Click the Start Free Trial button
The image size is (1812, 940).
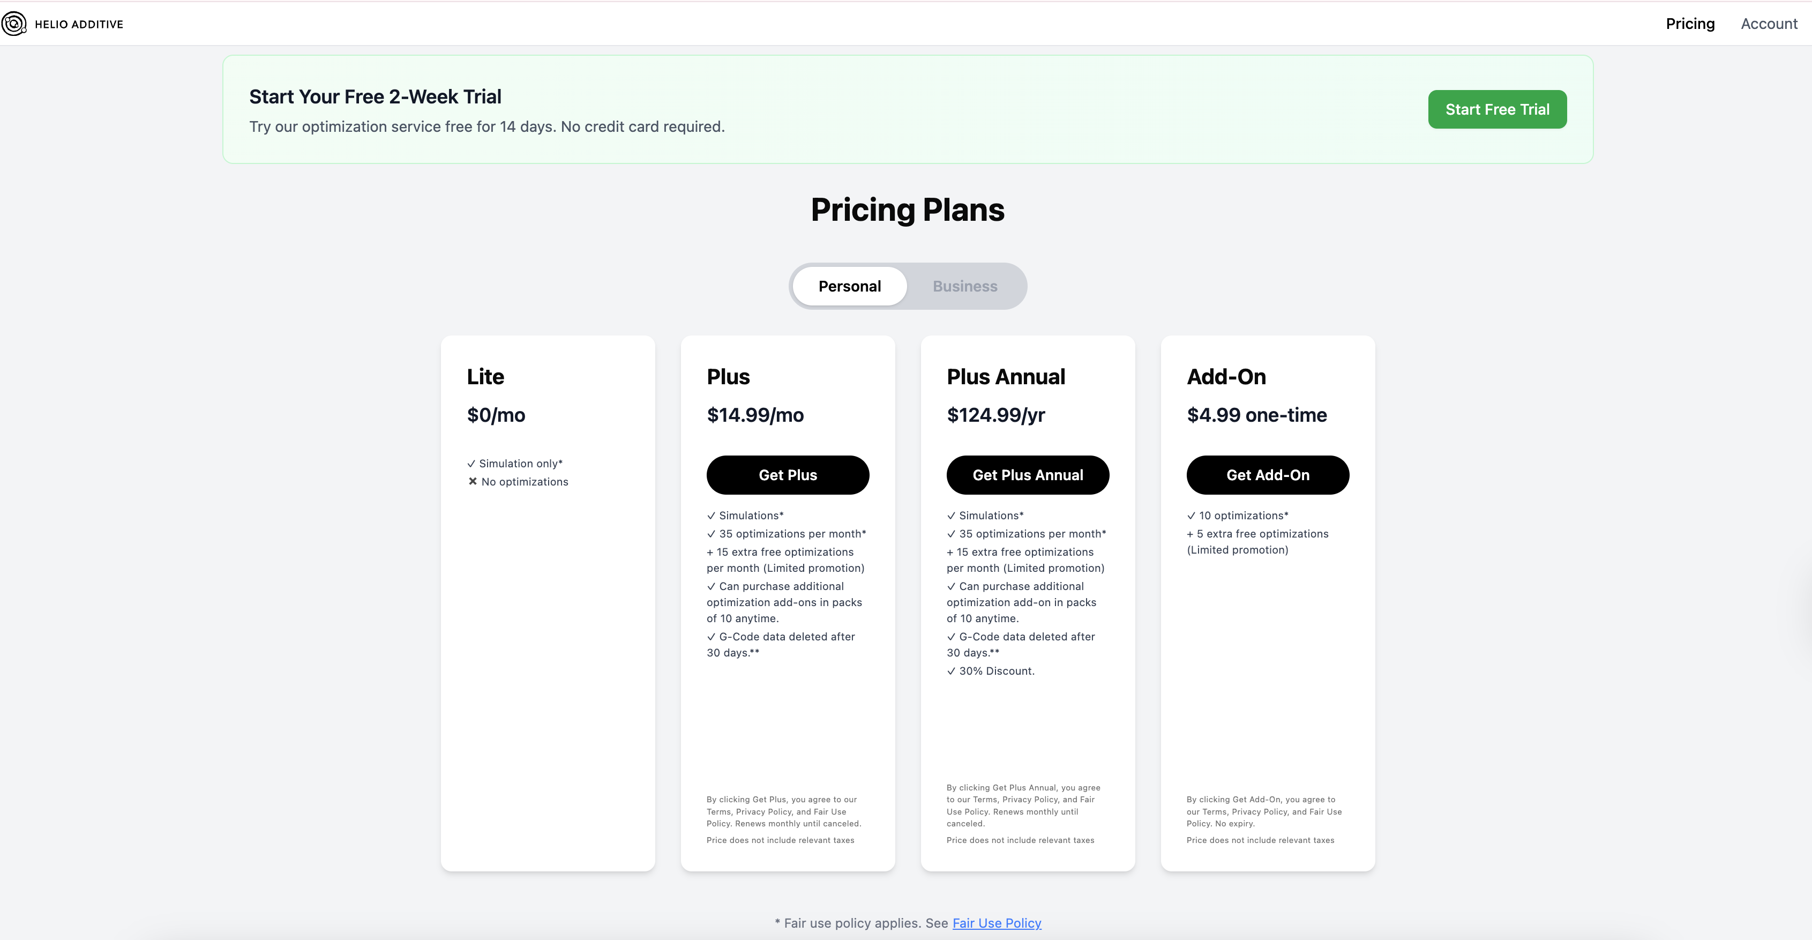[x=1497, y=109]
